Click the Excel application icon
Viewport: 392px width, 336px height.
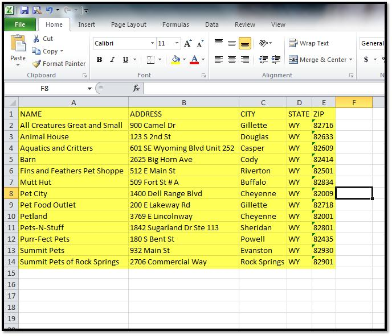coord(10,10)
